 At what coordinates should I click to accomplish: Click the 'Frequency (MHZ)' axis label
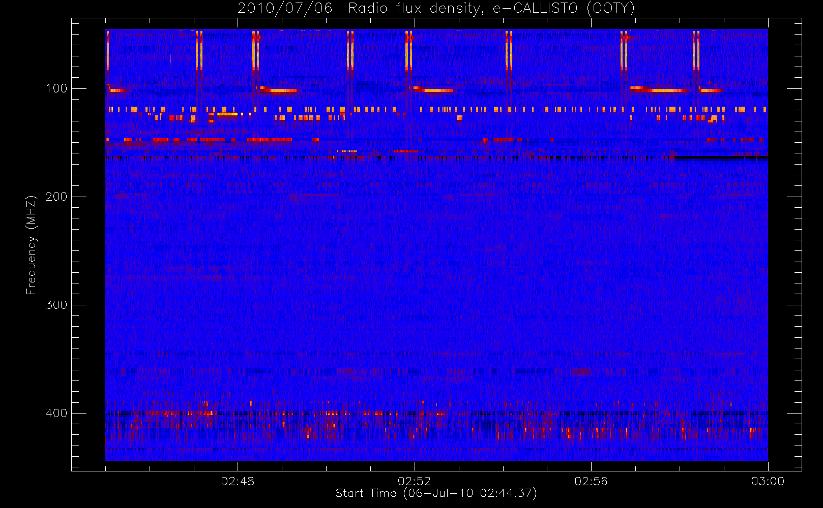[x=32, y=245]
